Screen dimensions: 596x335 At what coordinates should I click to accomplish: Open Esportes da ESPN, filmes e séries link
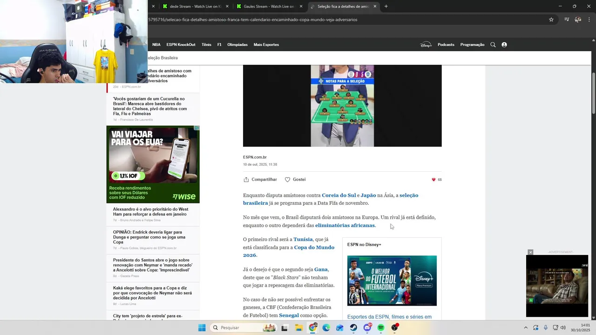389,317
